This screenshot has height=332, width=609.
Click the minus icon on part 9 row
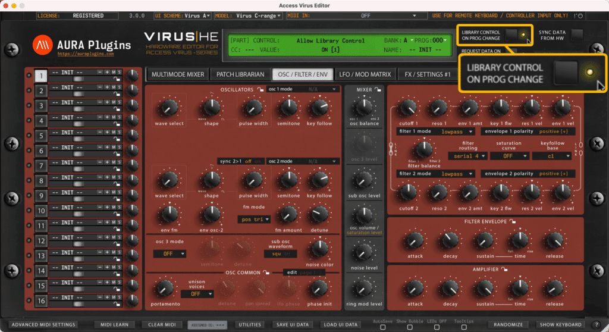[100, 192]
